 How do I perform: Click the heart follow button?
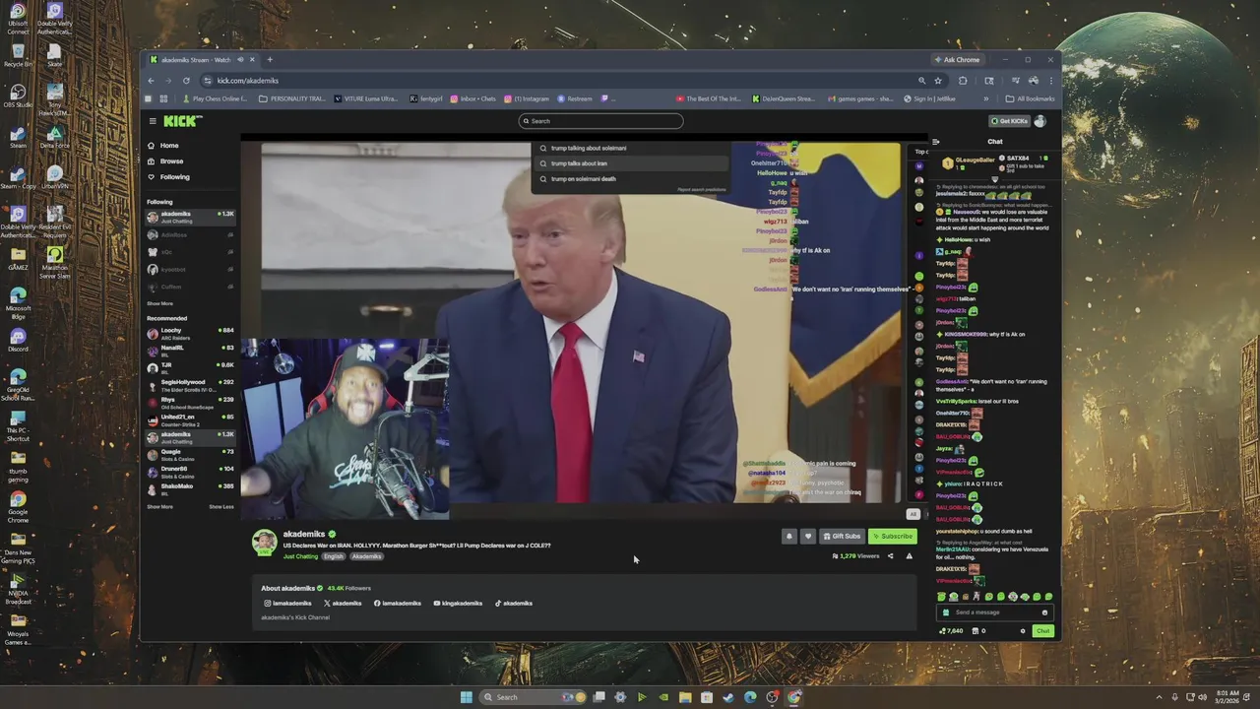point(808,537)
